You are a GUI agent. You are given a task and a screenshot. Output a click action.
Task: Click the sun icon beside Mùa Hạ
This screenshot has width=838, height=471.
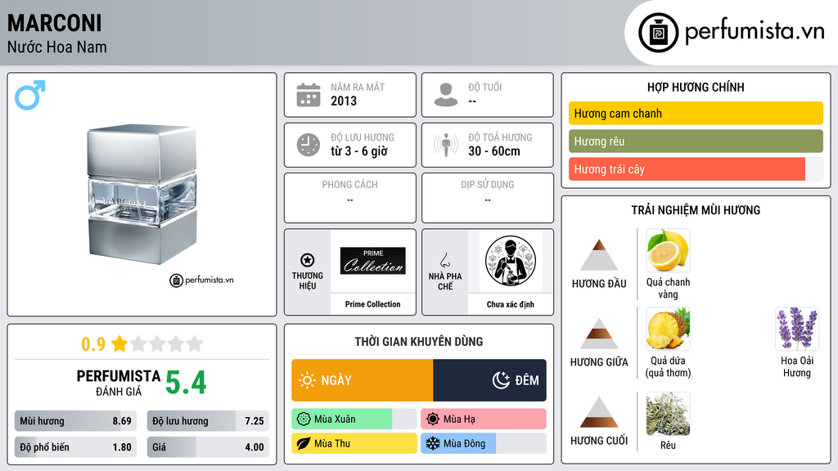(433, 419)
